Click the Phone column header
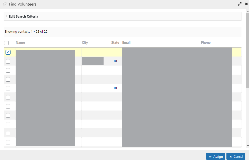The height and width of the screenshot is (160, 249). [206, 42]
